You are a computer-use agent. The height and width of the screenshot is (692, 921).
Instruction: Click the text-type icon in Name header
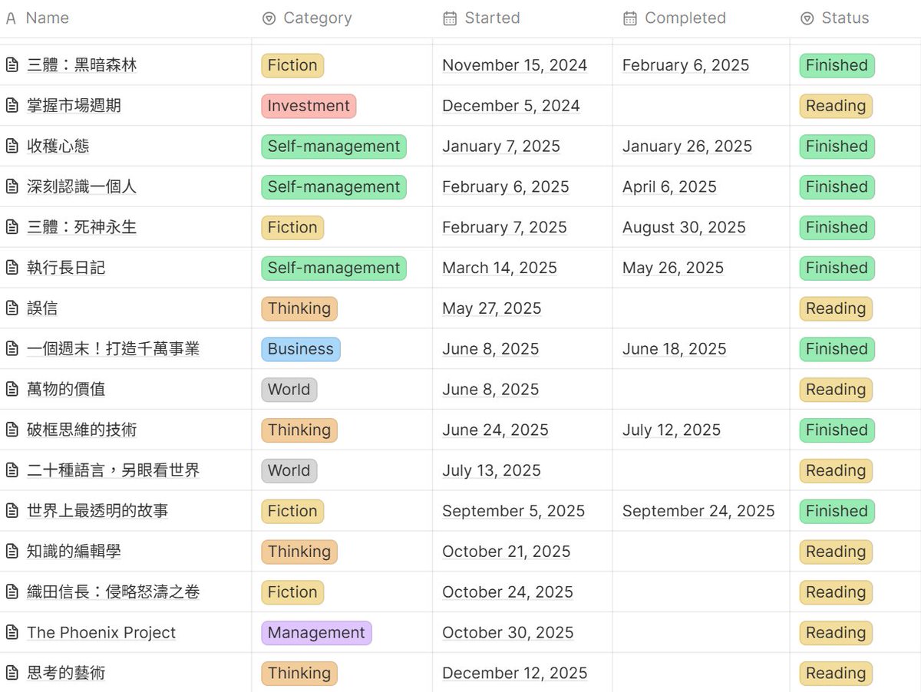click(11, 18)
